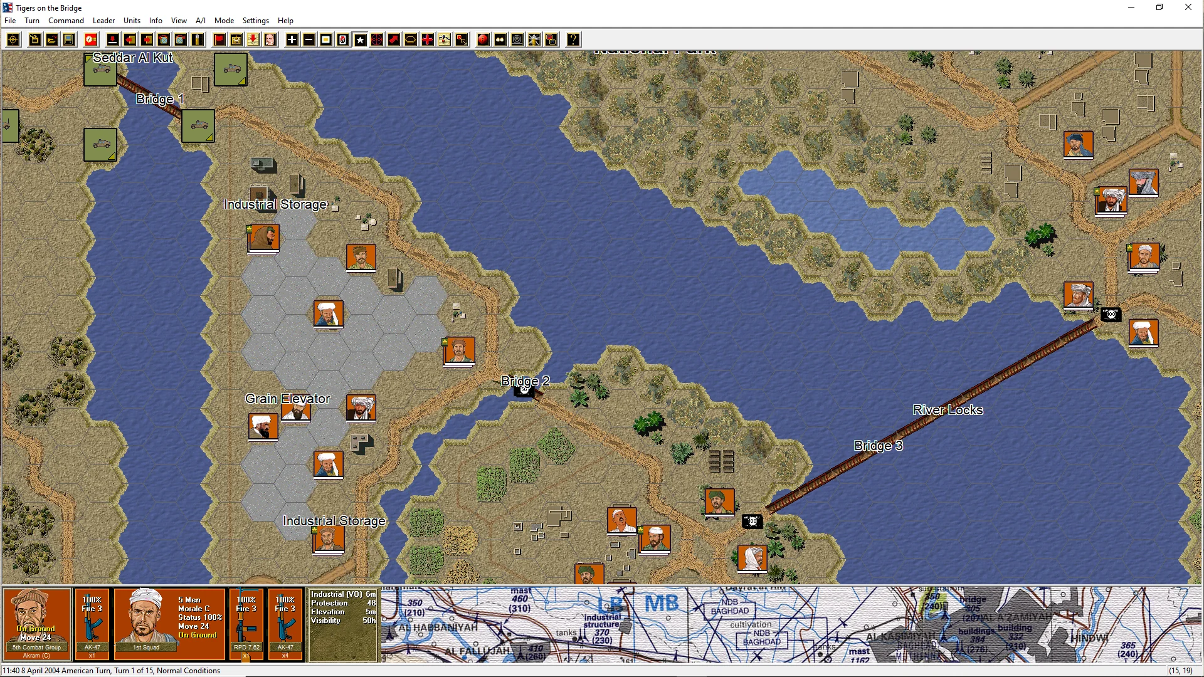This screenshot has height=677, width=1204.
Task: Toggle the binoculars visibility toolbar button
Action: (500, 40)
